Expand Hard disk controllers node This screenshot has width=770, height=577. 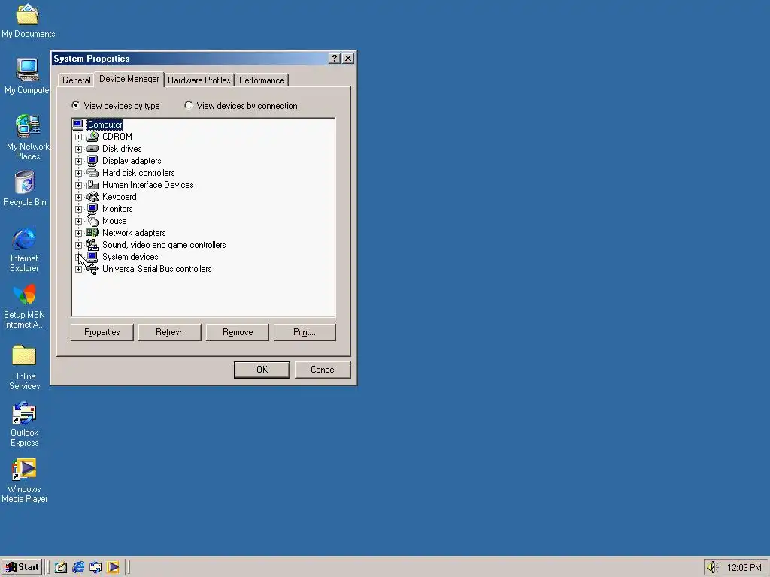78,173
